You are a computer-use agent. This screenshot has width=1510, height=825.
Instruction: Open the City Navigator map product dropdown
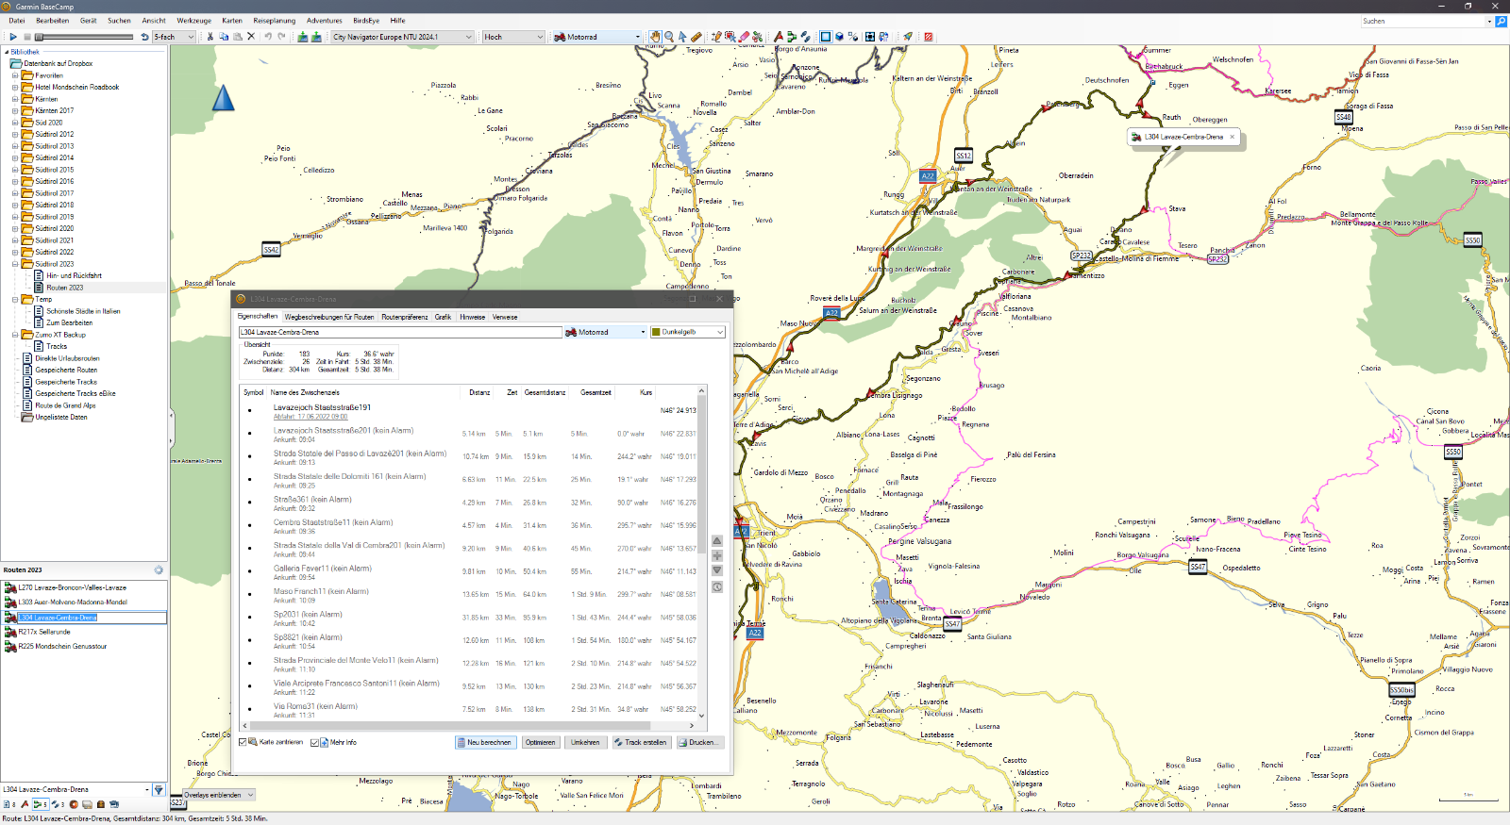pos(402,37)
